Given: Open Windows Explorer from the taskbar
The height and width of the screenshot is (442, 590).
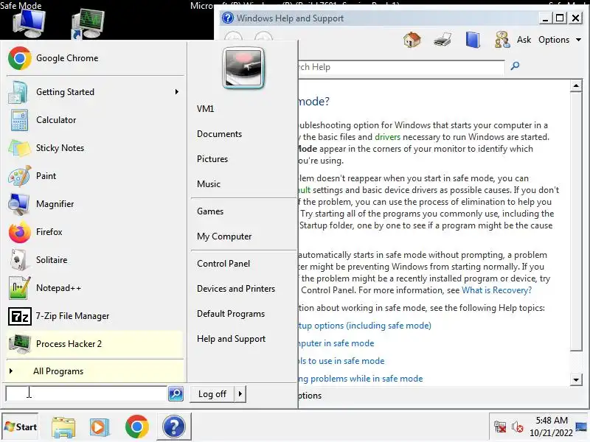Looking at the screenshot, I should click(63, 427).
